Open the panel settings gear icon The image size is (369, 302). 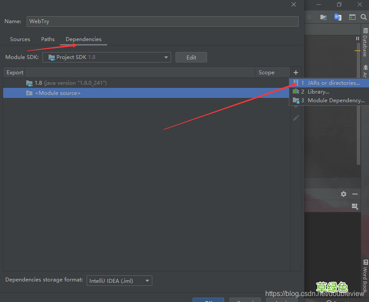344,194
